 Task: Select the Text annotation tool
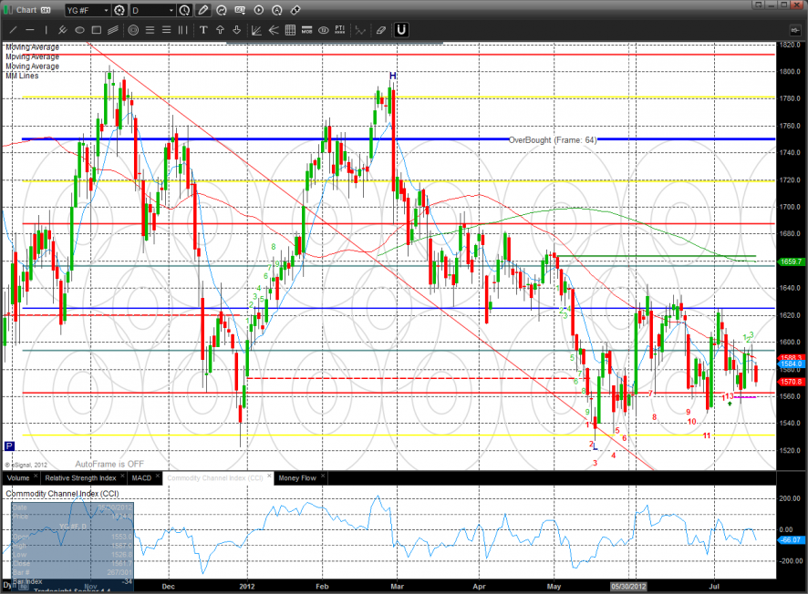tap(203, 30)
